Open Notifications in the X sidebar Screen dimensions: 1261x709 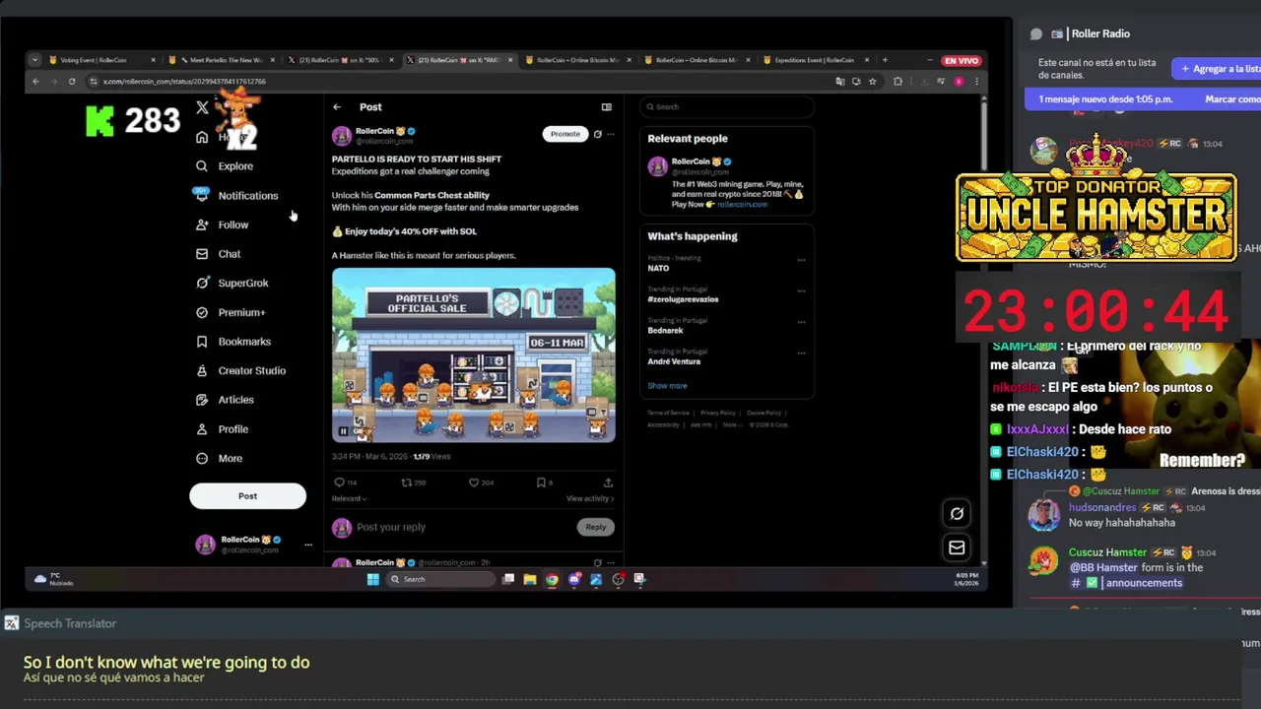236,196
